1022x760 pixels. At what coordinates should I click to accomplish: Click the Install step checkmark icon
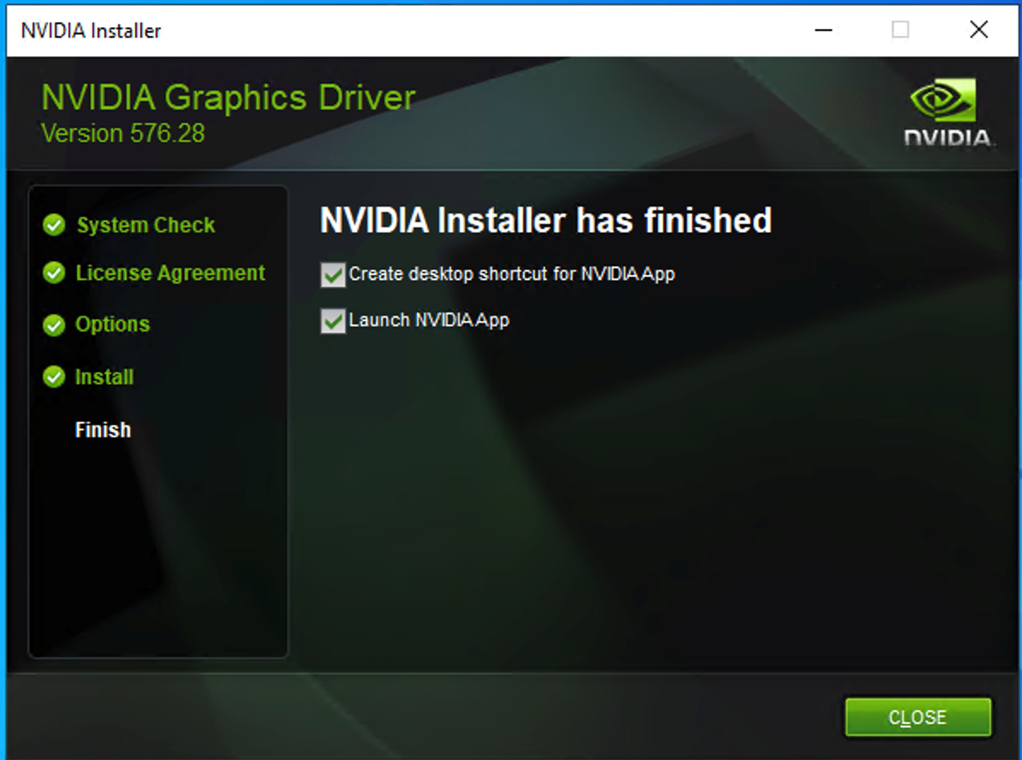coord(54,377)
